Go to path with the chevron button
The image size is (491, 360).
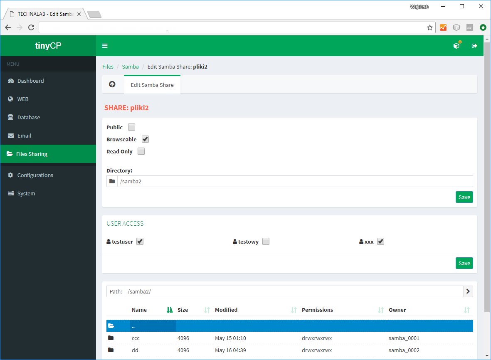coord(468,291)
